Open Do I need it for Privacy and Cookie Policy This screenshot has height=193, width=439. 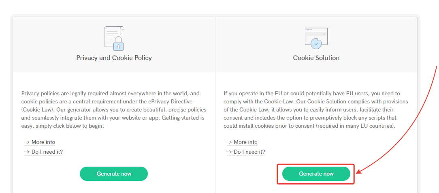pyautogui.click(x=47, y=152)
